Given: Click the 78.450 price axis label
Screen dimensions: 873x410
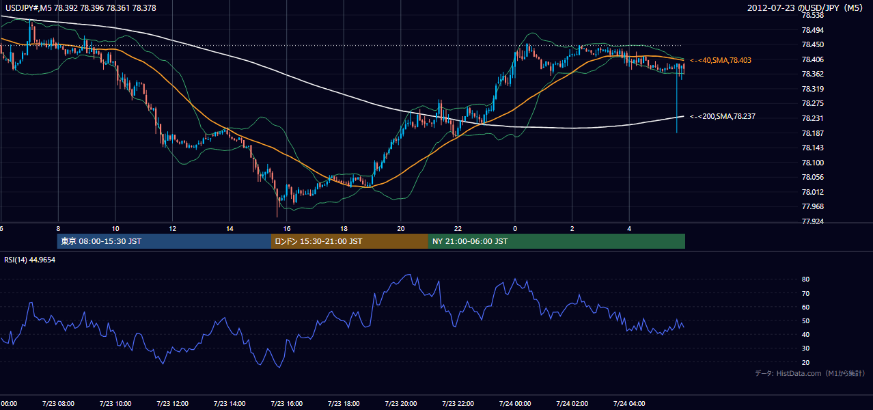Looking at the screenshot, I should (812, 44).
